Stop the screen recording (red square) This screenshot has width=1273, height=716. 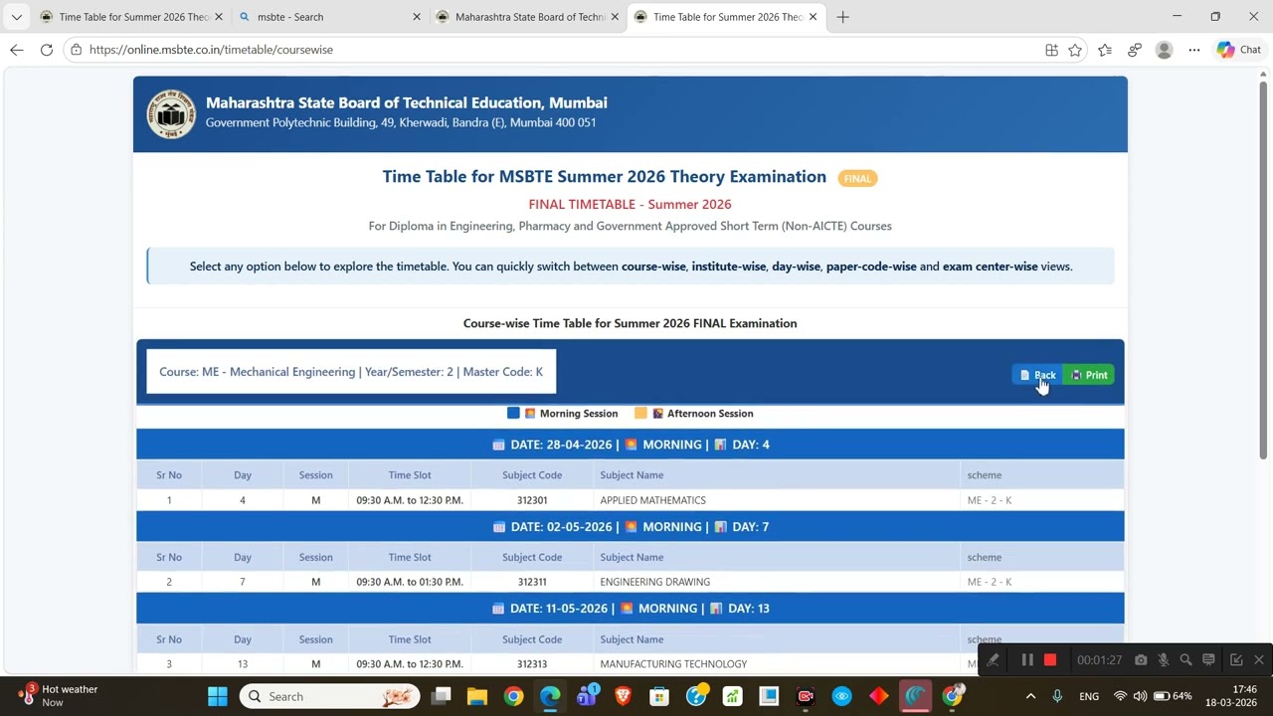click(x=1050, y=659)
